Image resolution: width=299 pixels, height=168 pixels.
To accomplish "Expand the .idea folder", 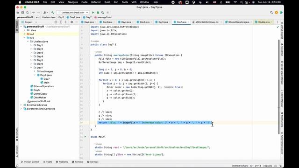I will point(24,30).
